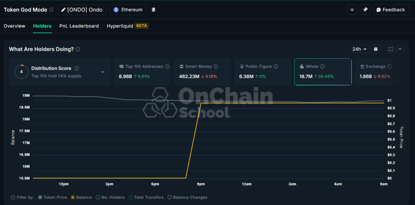Click the Distribution Score circular gauge showing 4
The image size is (415, 205).
pos(21,72)
